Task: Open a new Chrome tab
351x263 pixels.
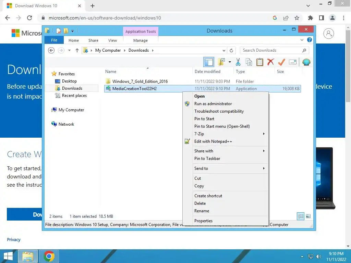Action: [x=93, y=6]
